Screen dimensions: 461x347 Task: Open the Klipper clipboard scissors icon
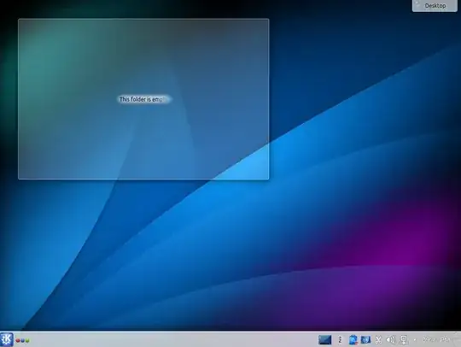378,340
